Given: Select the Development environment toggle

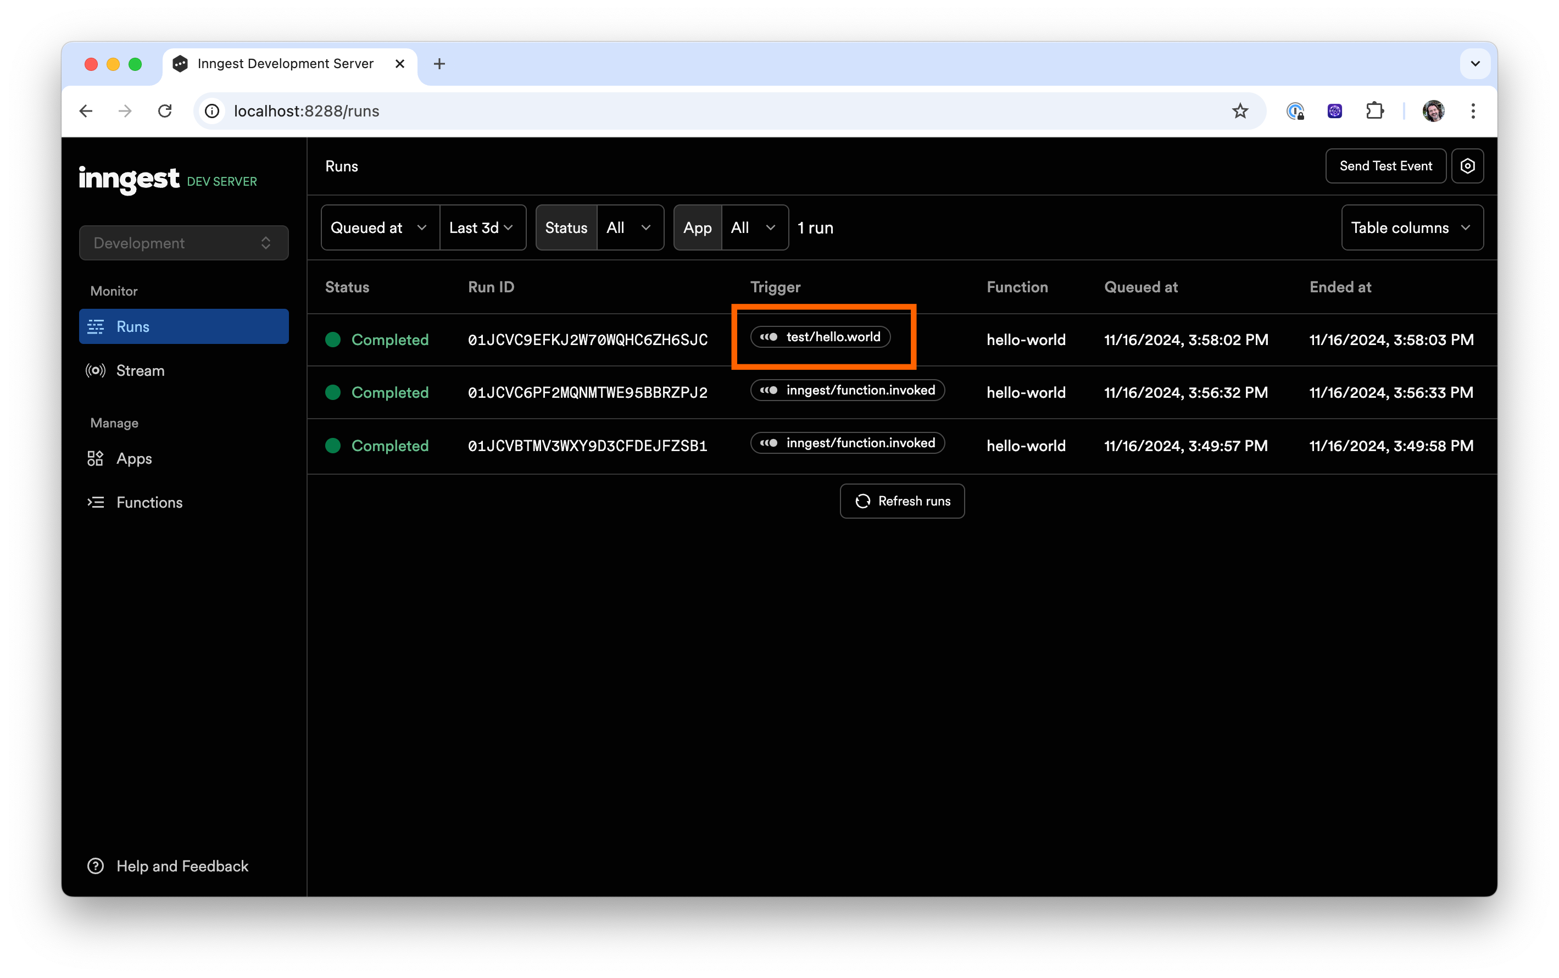Looking at the screenshot, I should (179, 242).
